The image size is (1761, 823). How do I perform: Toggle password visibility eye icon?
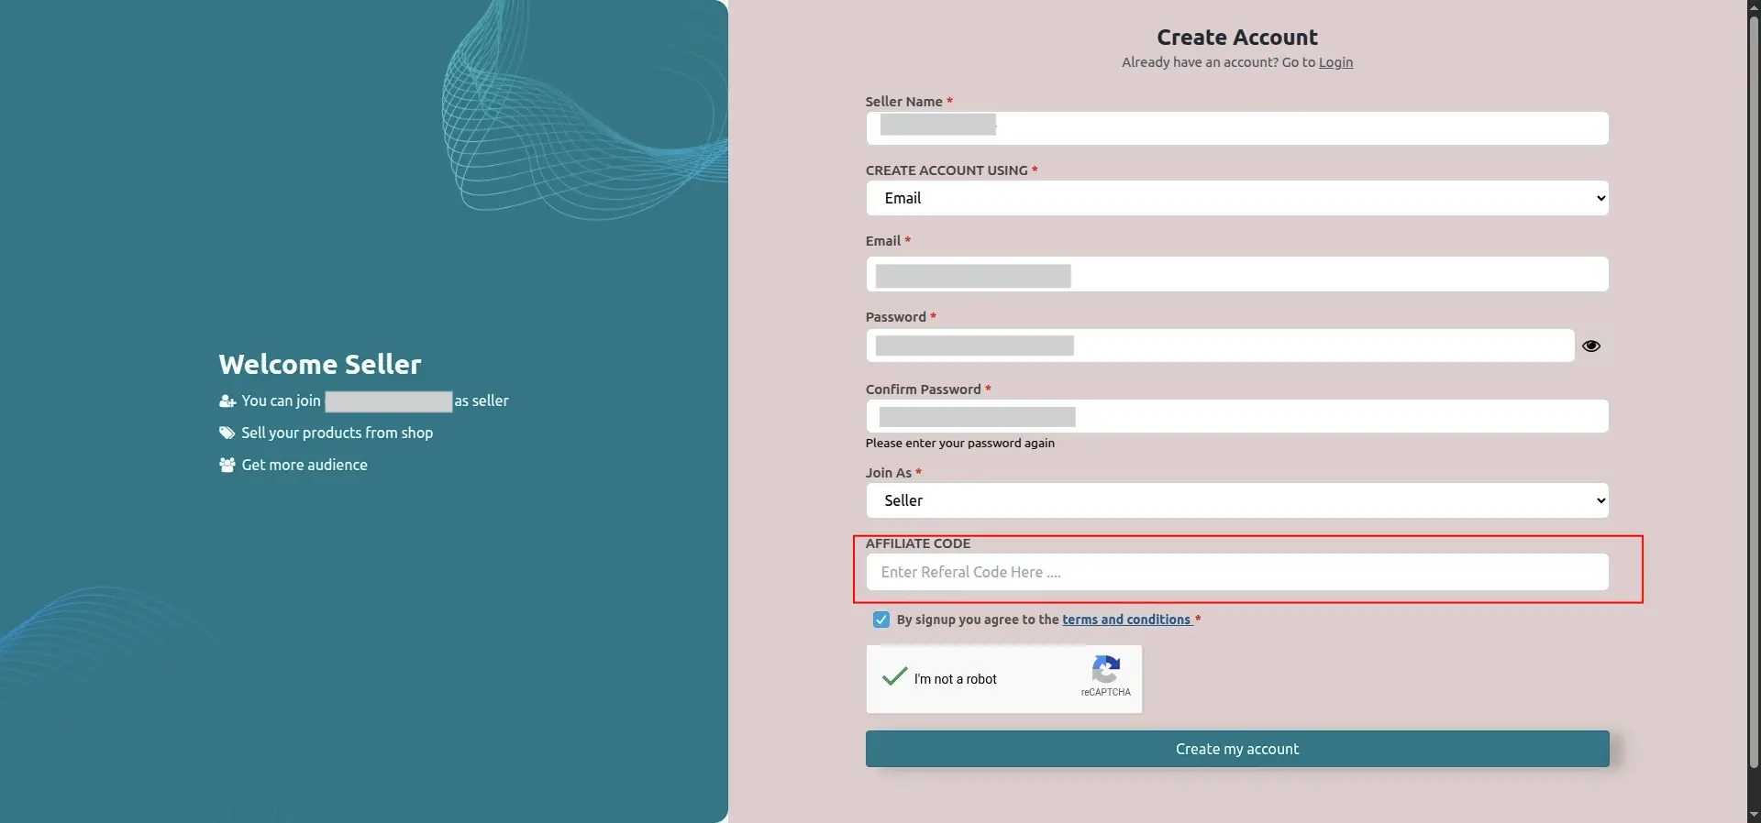click(1591, 346)
